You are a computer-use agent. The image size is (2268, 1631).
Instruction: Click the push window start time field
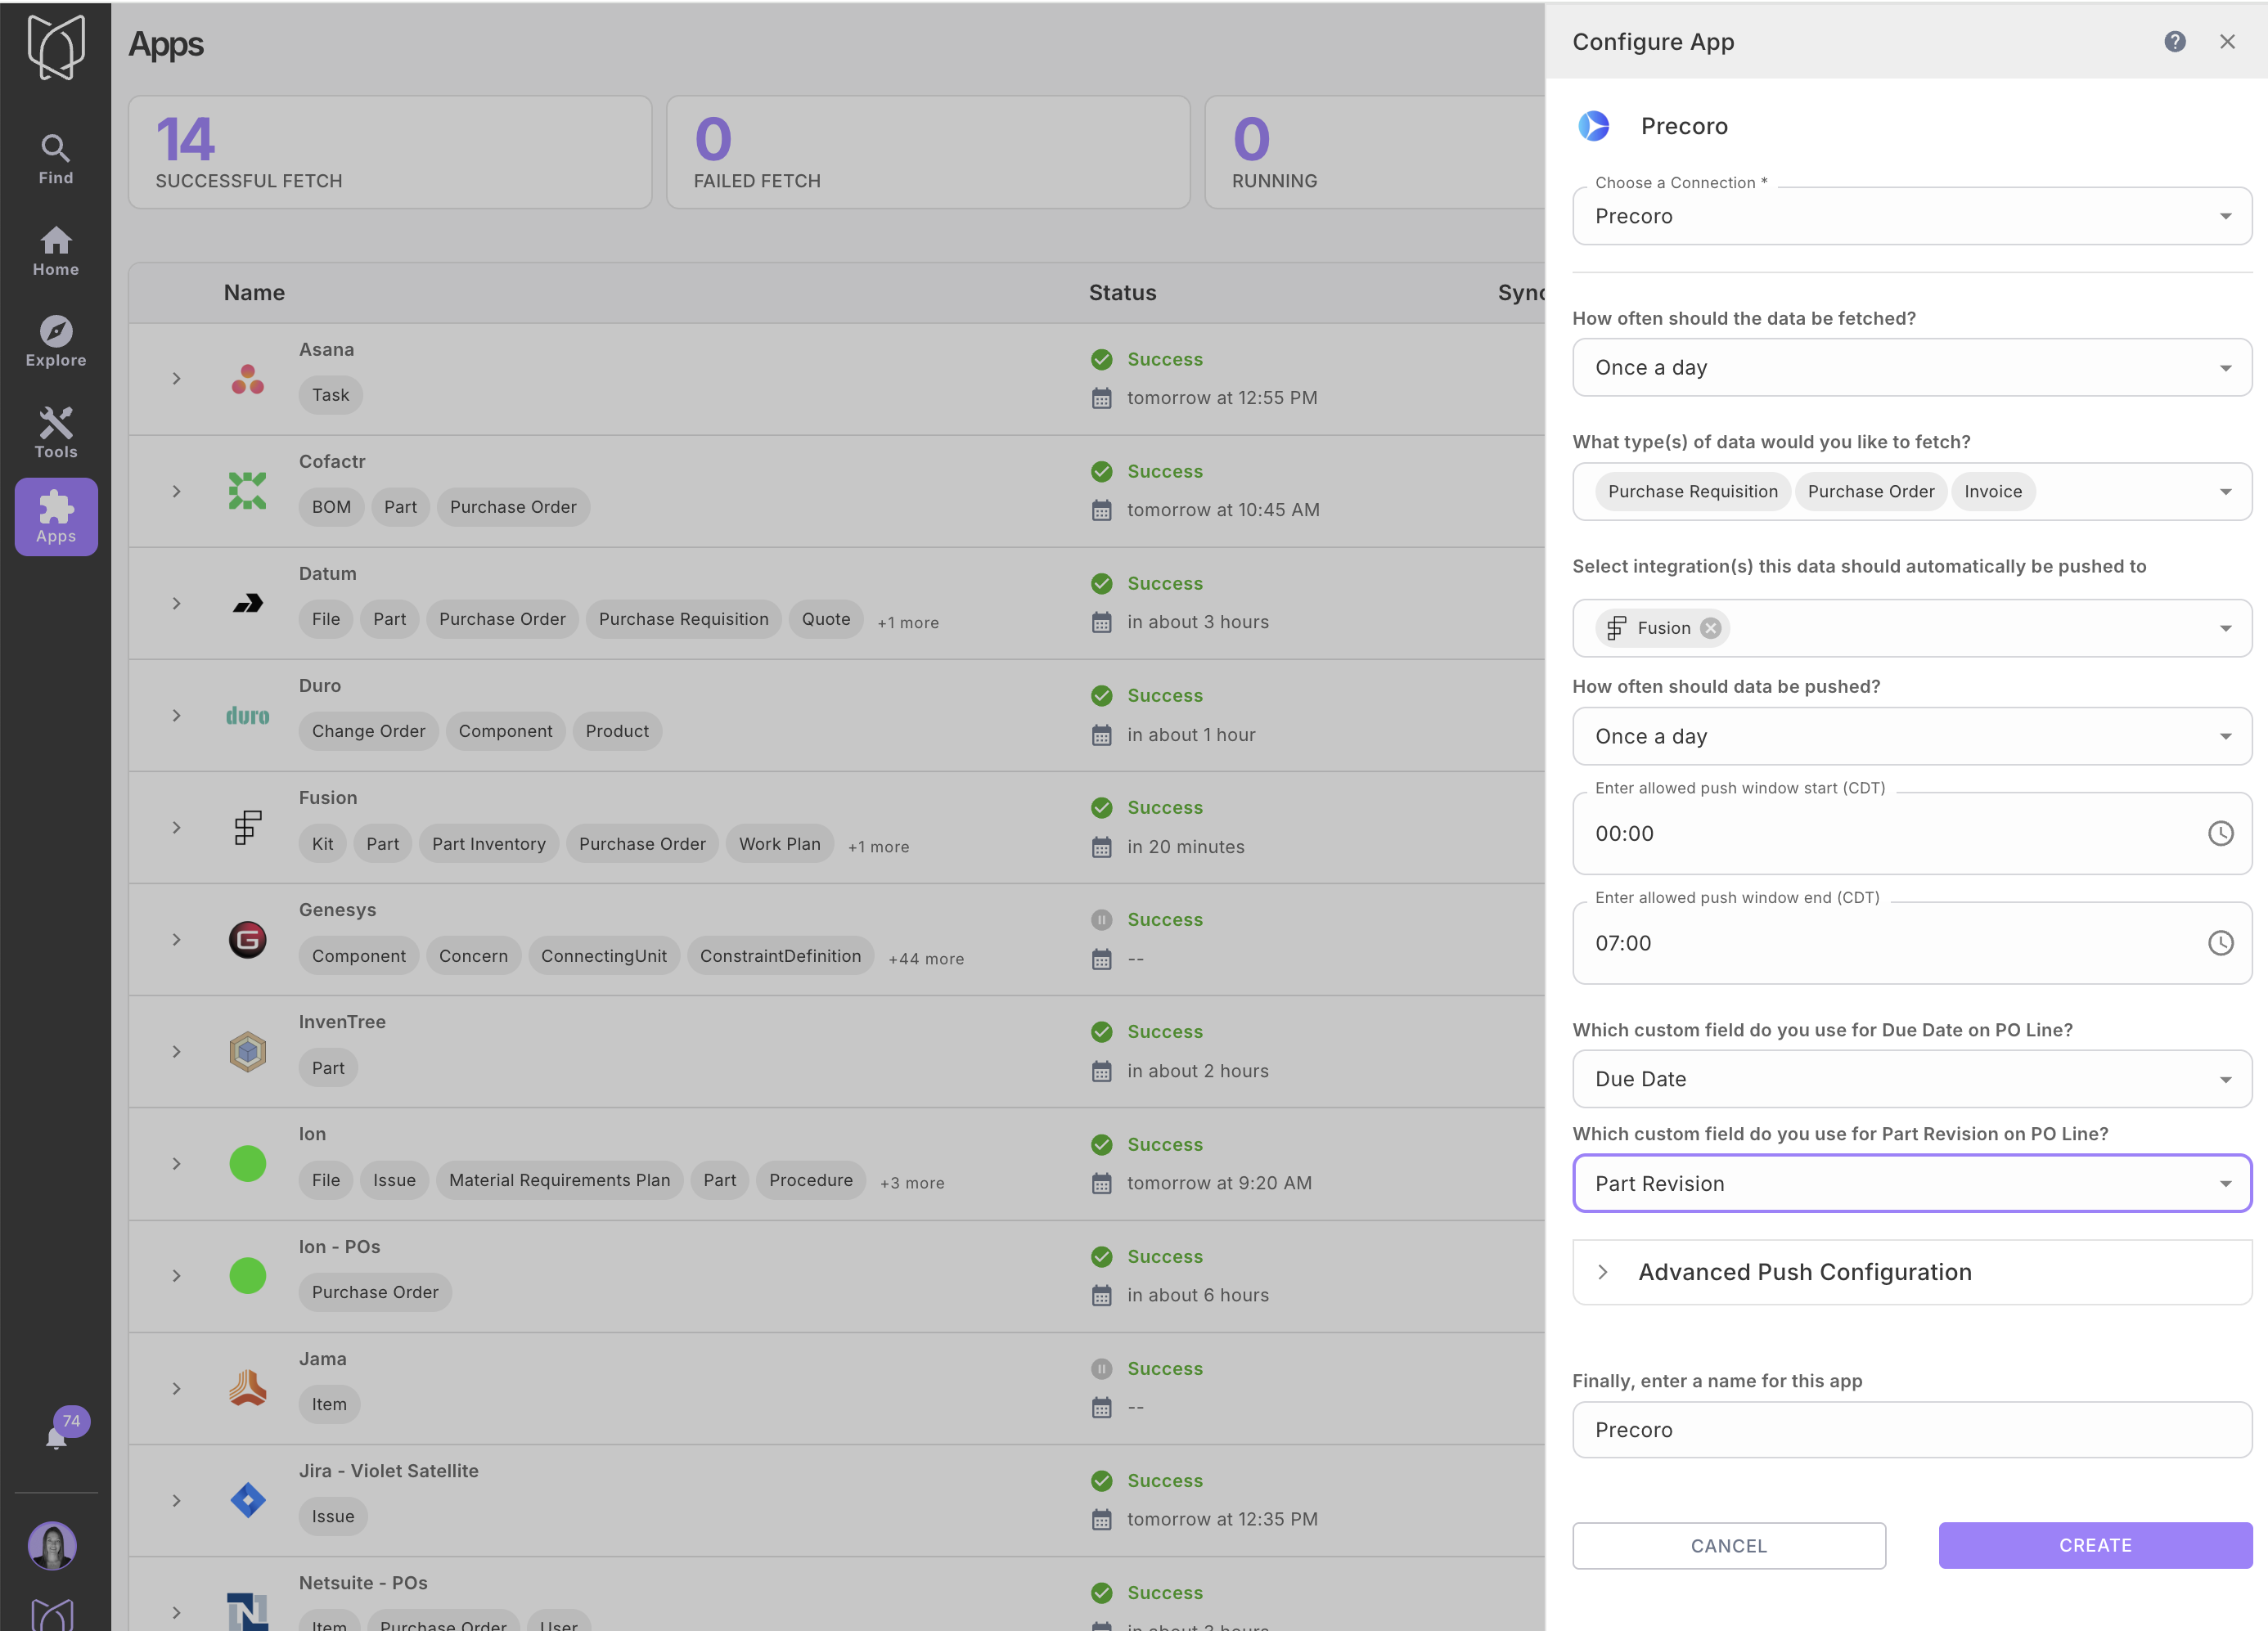pos(1912,833)
